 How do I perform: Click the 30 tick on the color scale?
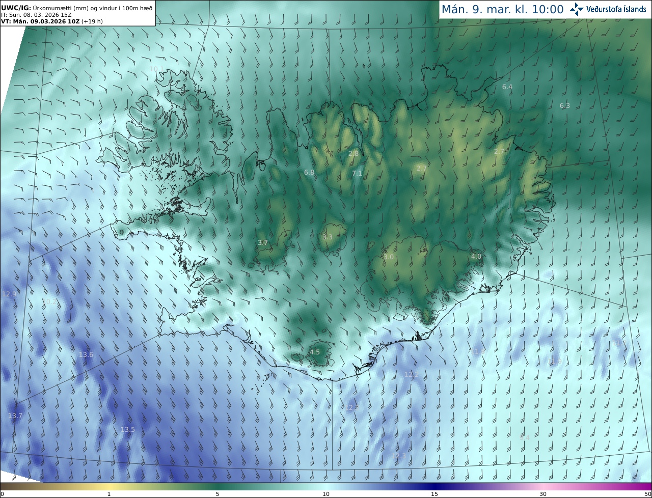[x=543, y=494]
